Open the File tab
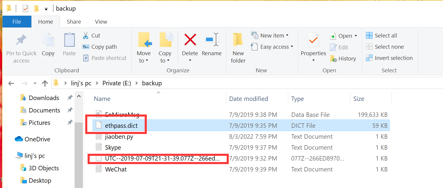This screenshot has width=443, height=188. click(17, 22)
